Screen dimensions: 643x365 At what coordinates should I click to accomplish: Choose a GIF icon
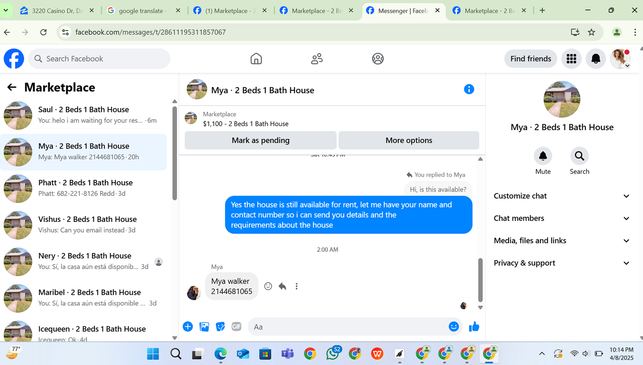tap(236, 326)
